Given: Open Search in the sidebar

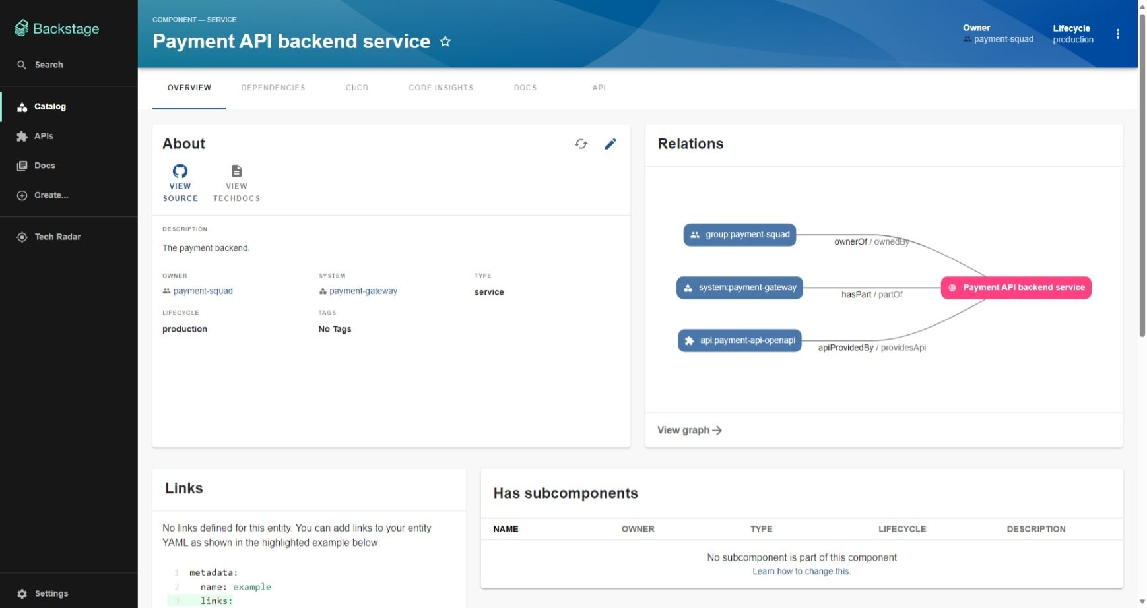Looking at the screenshot, I should [x=48, y=65].
